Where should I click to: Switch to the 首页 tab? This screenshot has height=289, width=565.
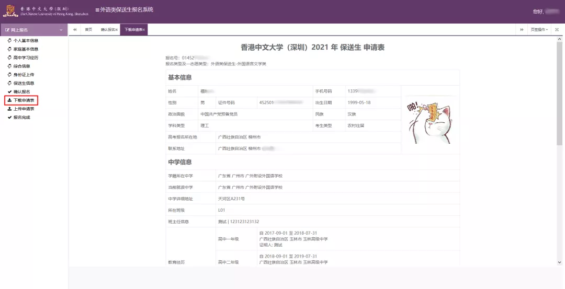pos(88,30)
